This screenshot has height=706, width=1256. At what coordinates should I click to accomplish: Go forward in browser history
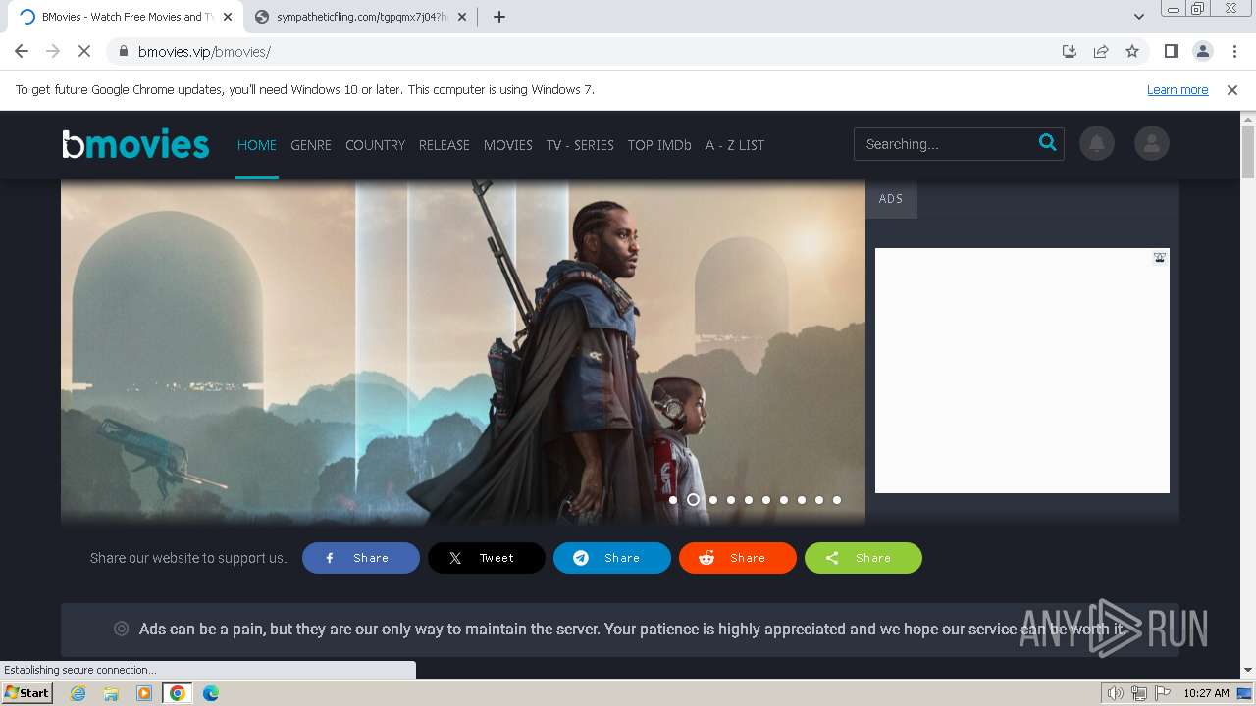click(x=53, y=52)
